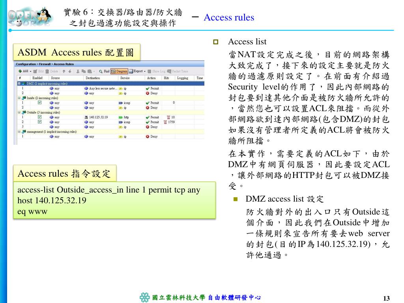Click the Find magnifier button
Image resolution: width=404 pixels, height=303 pixels.
[104, 71]
